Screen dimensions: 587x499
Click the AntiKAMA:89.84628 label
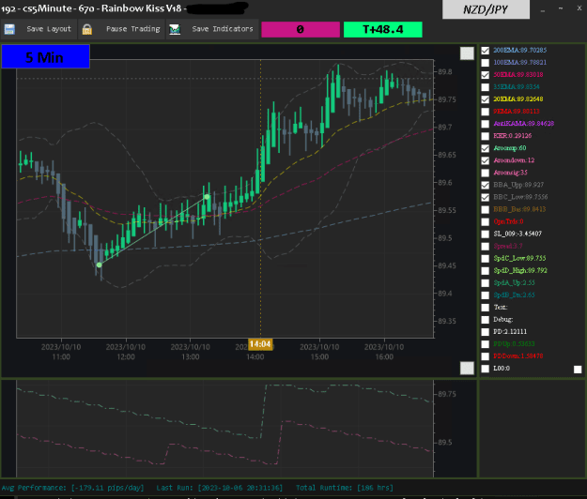[523, 124]
